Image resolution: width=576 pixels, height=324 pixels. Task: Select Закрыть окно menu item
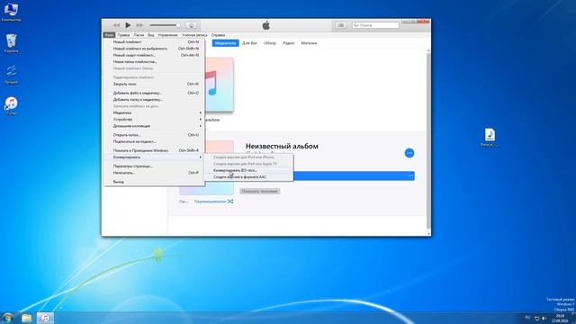(x=154, y=84)
